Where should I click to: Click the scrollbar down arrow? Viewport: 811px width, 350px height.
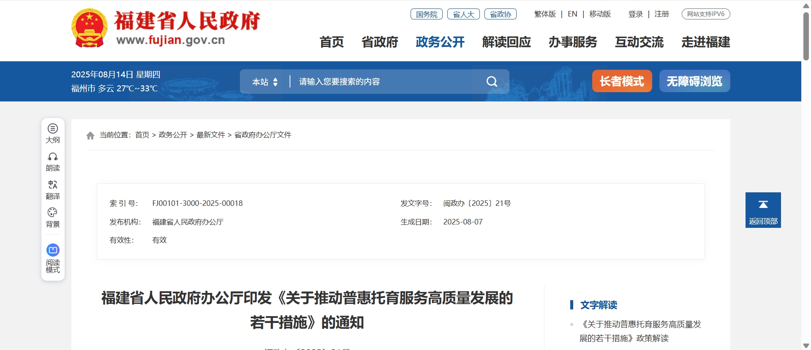click(806, 346)
